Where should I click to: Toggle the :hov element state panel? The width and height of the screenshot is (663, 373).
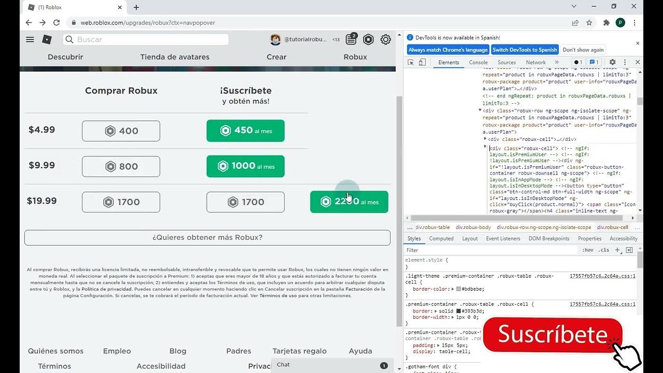coord(588,250)
